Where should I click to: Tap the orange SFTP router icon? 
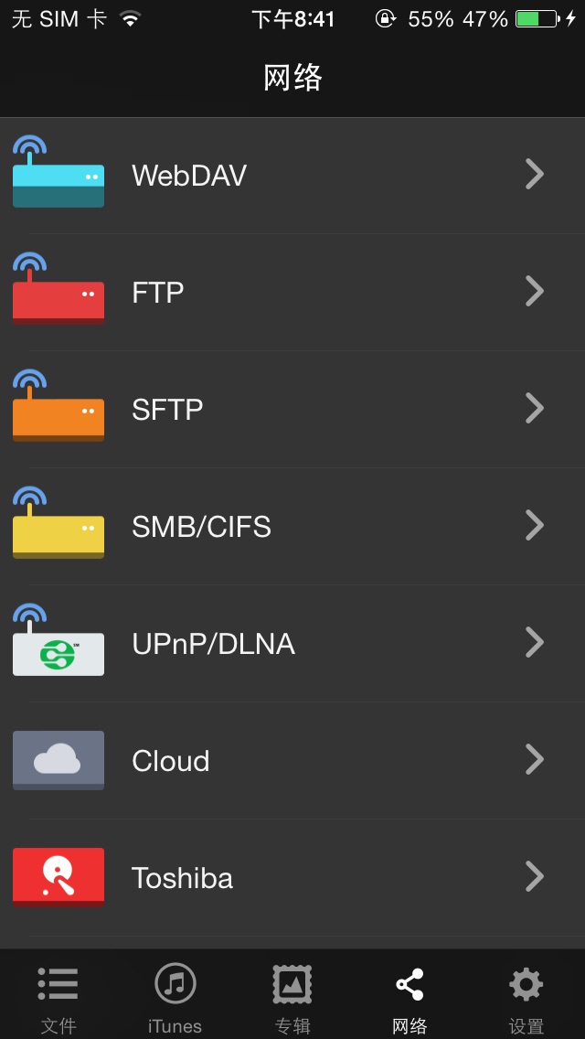(58, 410)
